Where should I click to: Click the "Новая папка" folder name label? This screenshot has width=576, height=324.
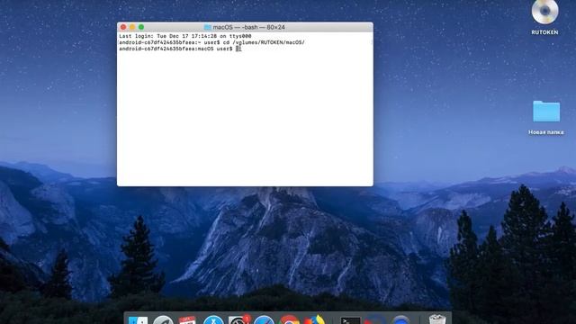[x=546, y=132]
